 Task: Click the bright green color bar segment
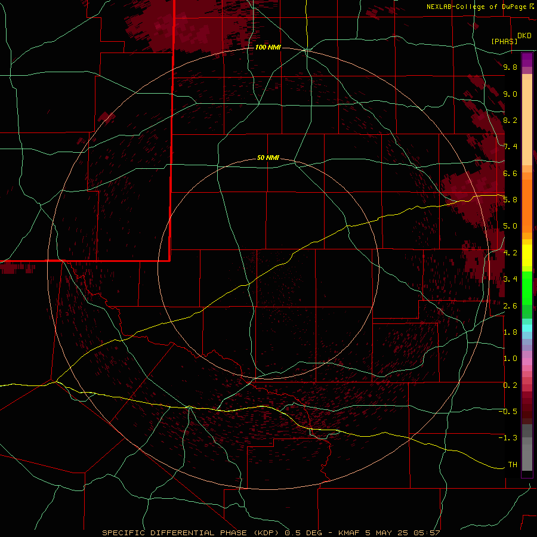(x=527, y=288)
